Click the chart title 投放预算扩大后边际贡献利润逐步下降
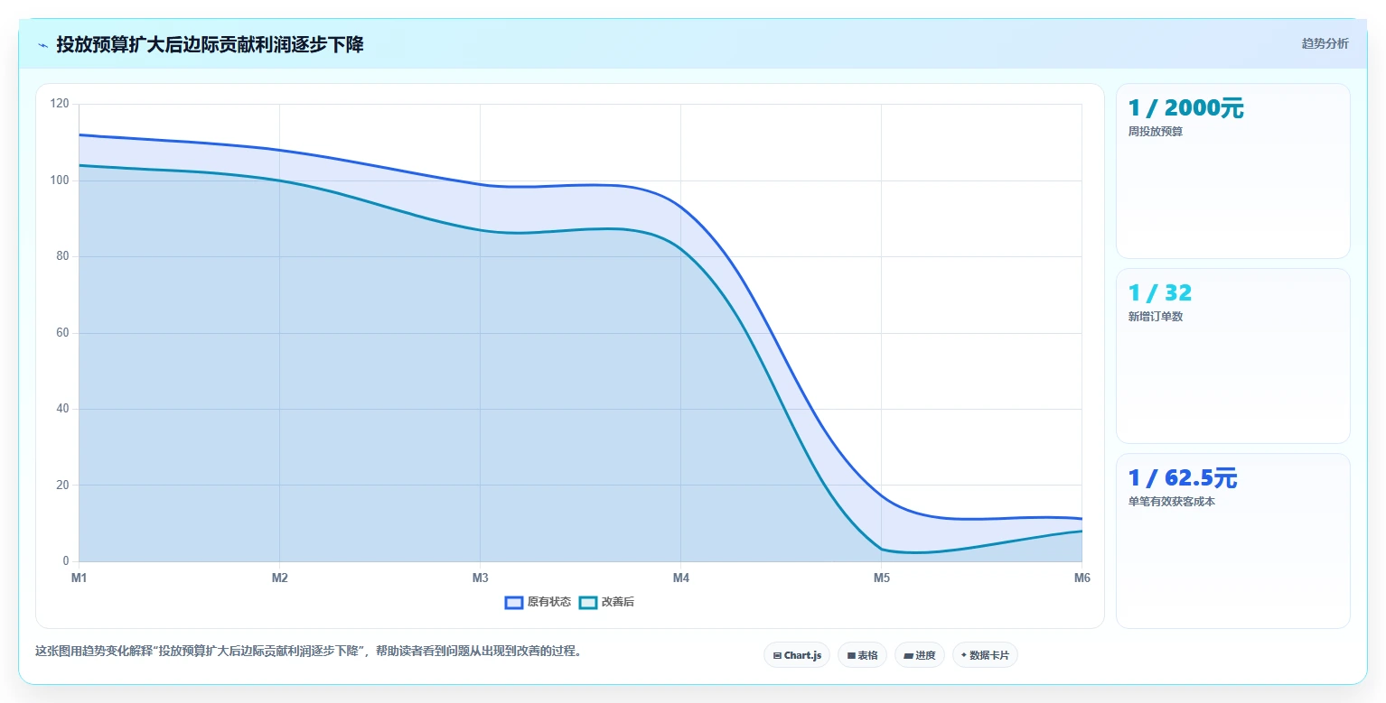1386x703 pixels. click(210, 44)
